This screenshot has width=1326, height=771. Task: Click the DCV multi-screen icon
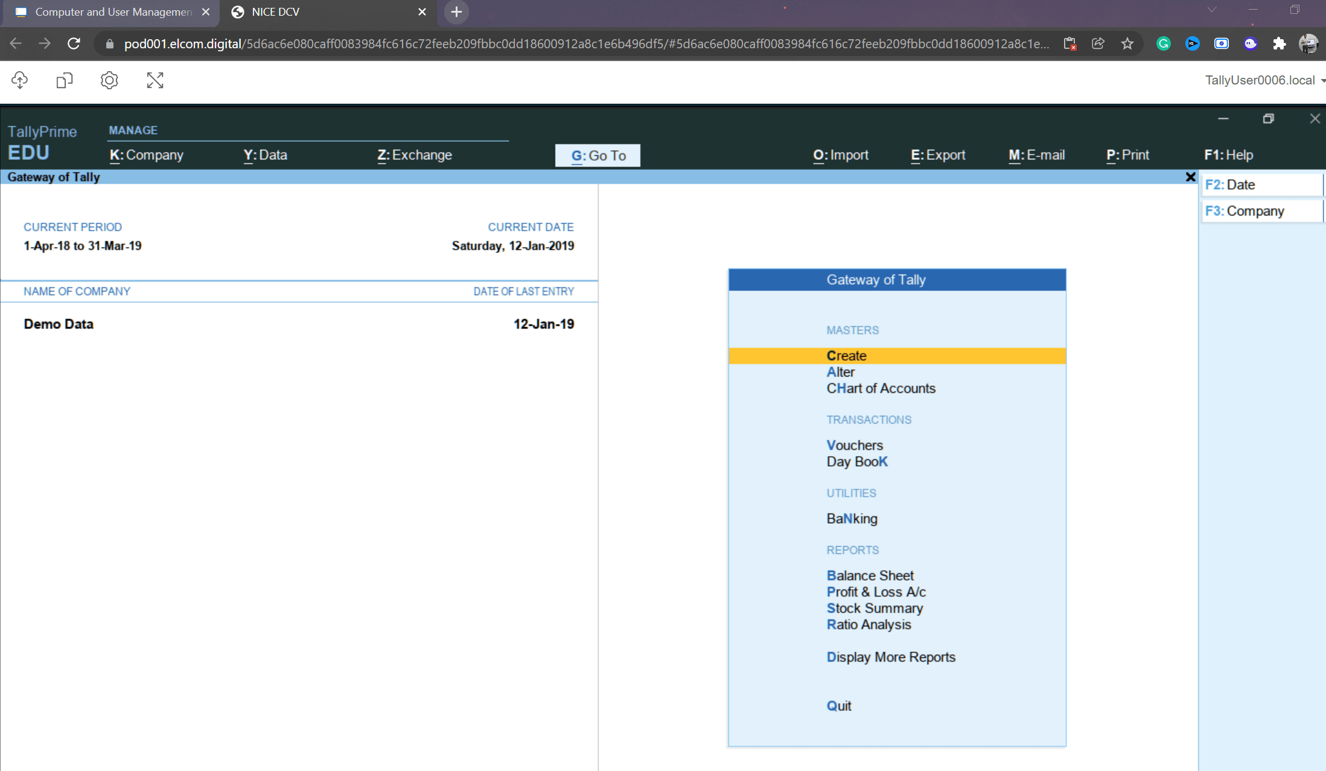(x=64, y=80)
